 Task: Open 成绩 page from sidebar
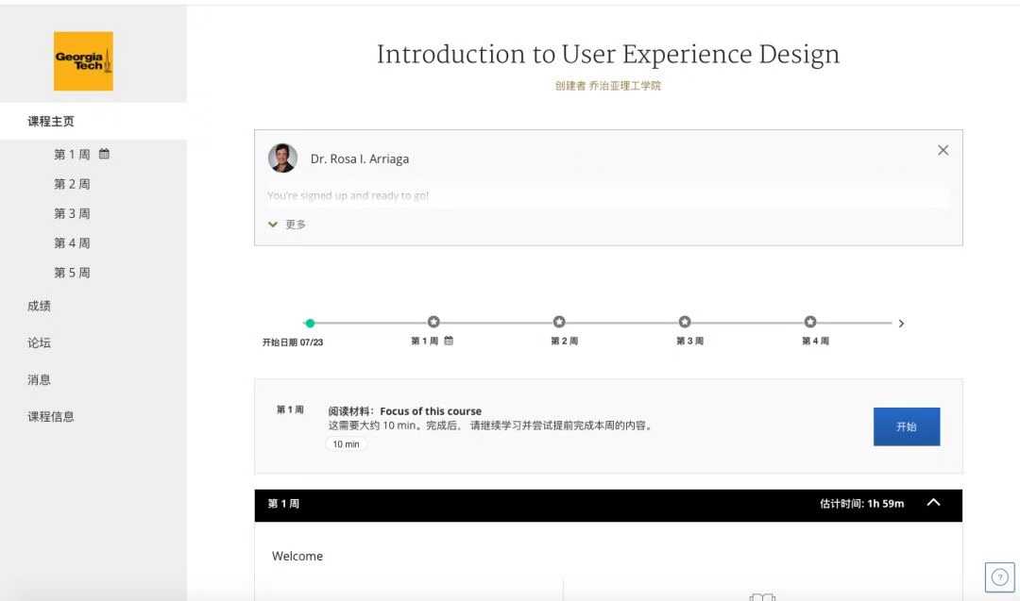40,306
